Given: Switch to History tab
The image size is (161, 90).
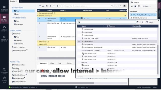Looking at the screenshot, I should point(69,63).
